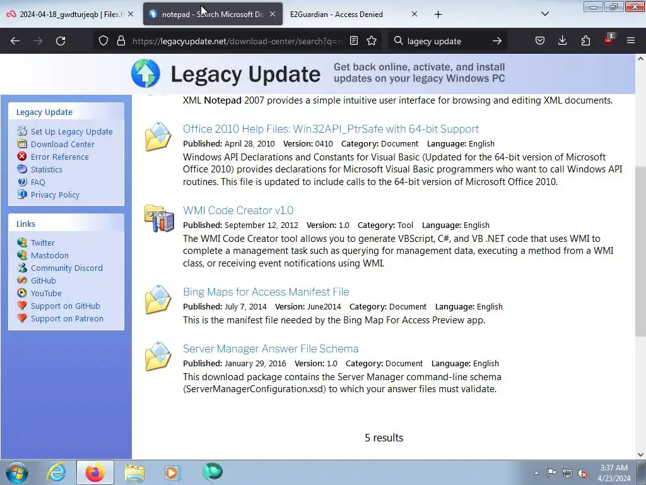Click the address bar URL field

(237, 41)
